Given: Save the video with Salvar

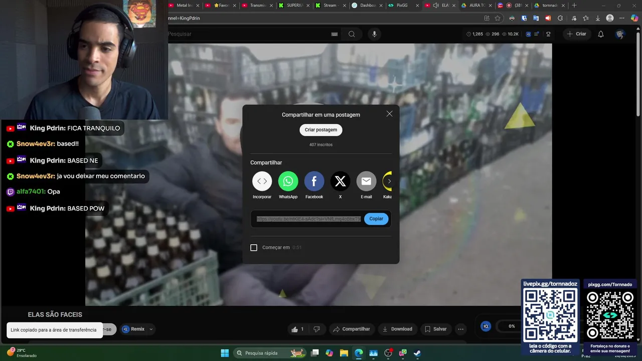Looking at the screenshot, I should click(435, 329).
